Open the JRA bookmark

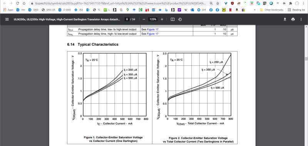(79, 10)
